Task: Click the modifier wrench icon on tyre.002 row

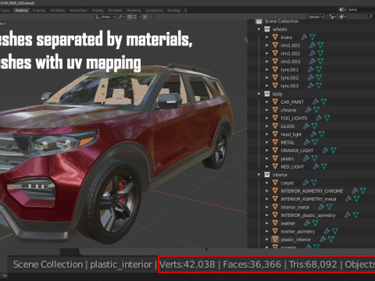Action: (311, 77)
